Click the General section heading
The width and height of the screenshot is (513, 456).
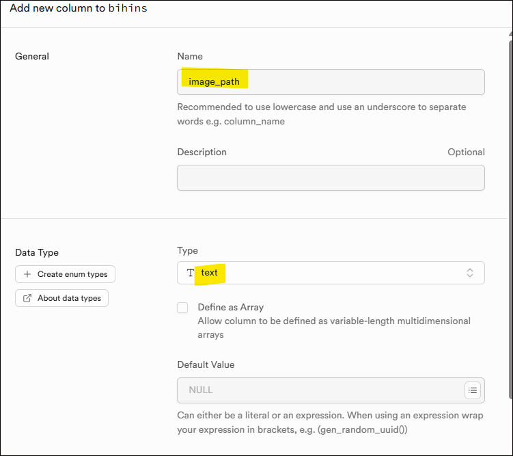32,56
